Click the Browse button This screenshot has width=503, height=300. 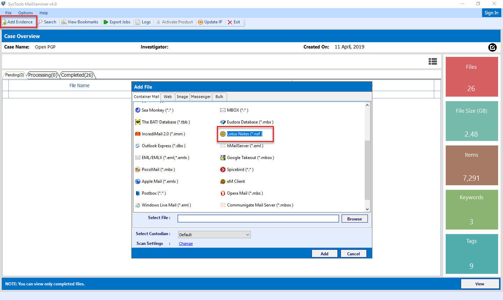coord(355,219)
